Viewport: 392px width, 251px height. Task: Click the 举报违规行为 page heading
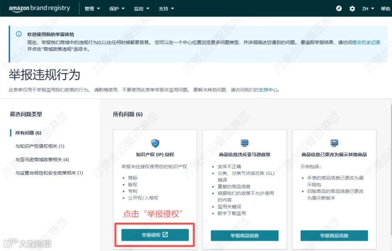(x=44, y=75)
